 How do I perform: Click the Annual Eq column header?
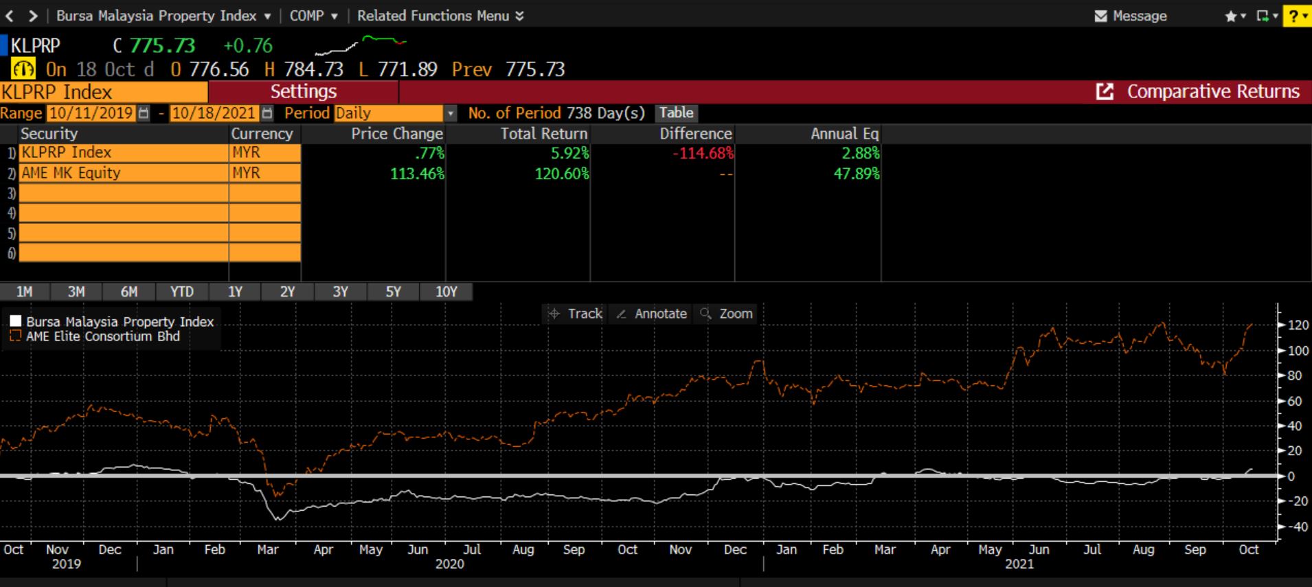(844, 134)
